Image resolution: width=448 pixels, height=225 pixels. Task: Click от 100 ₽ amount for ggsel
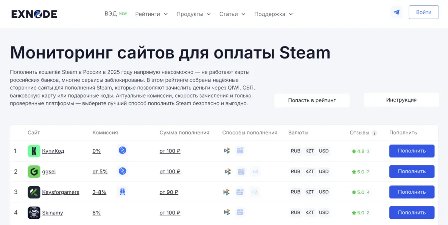click(x=170, y=172)
